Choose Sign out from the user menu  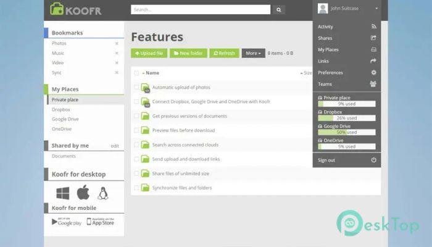[x=326, y=160]
